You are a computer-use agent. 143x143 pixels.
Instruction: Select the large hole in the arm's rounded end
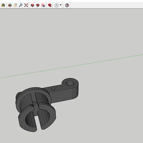70,83
